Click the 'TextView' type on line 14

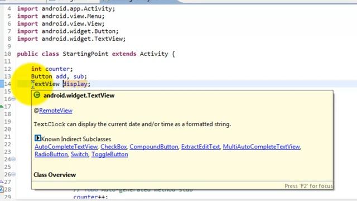[45, 84]
